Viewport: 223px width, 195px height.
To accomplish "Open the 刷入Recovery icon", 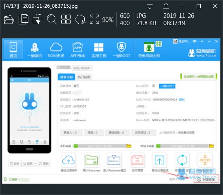I will (x=92, y=160).
